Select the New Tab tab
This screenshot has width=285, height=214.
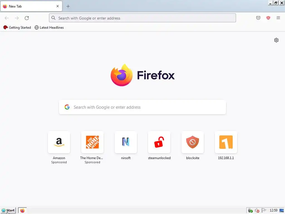(31, 6)
